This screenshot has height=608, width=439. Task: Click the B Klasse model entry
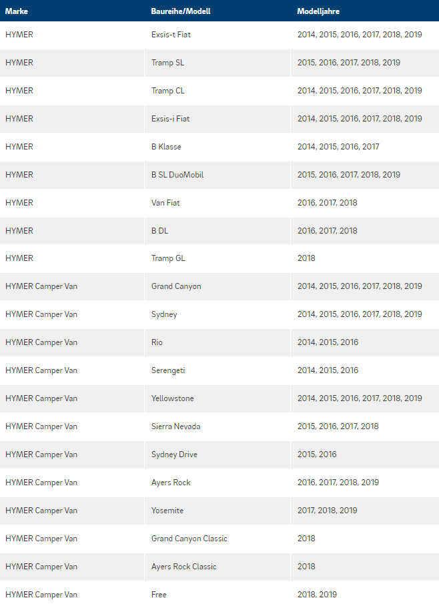tap(166, 147)
